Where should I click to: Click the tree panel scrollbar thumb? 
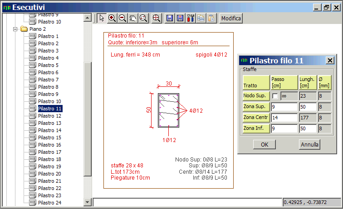[88, 119]
